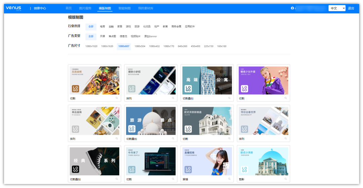Image resolution: width=363 pixels, height=188 pixels.
Task: Click the magnifier icon under 糖紫少女外套 template
Action: click(x=286, y=98)
